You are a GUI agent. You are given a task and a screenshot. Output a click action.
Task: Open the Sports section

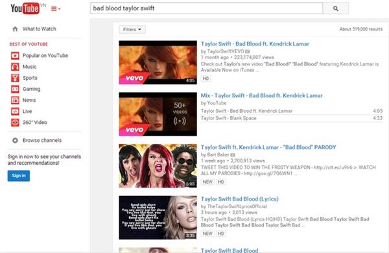30,78
